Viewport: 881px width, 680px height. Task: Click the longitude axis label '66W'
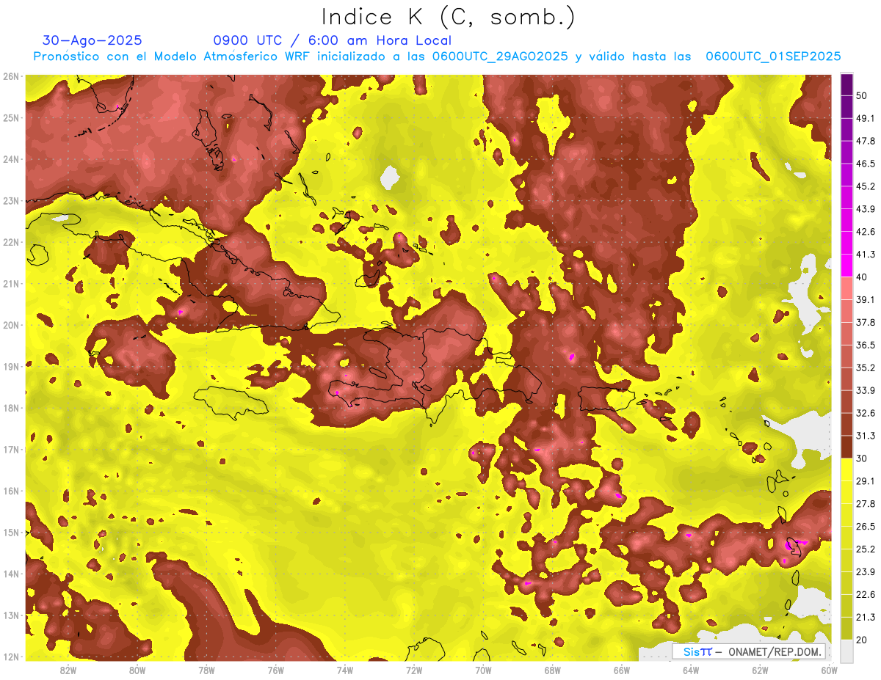point(622,670)
